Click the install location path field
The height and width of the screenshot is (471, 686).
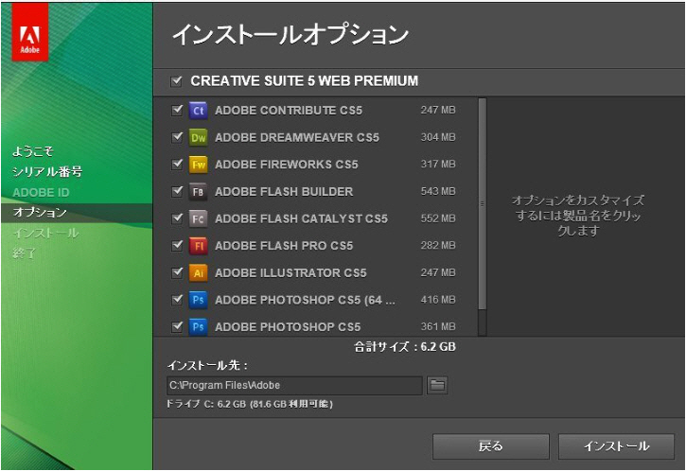pos(294,385)
